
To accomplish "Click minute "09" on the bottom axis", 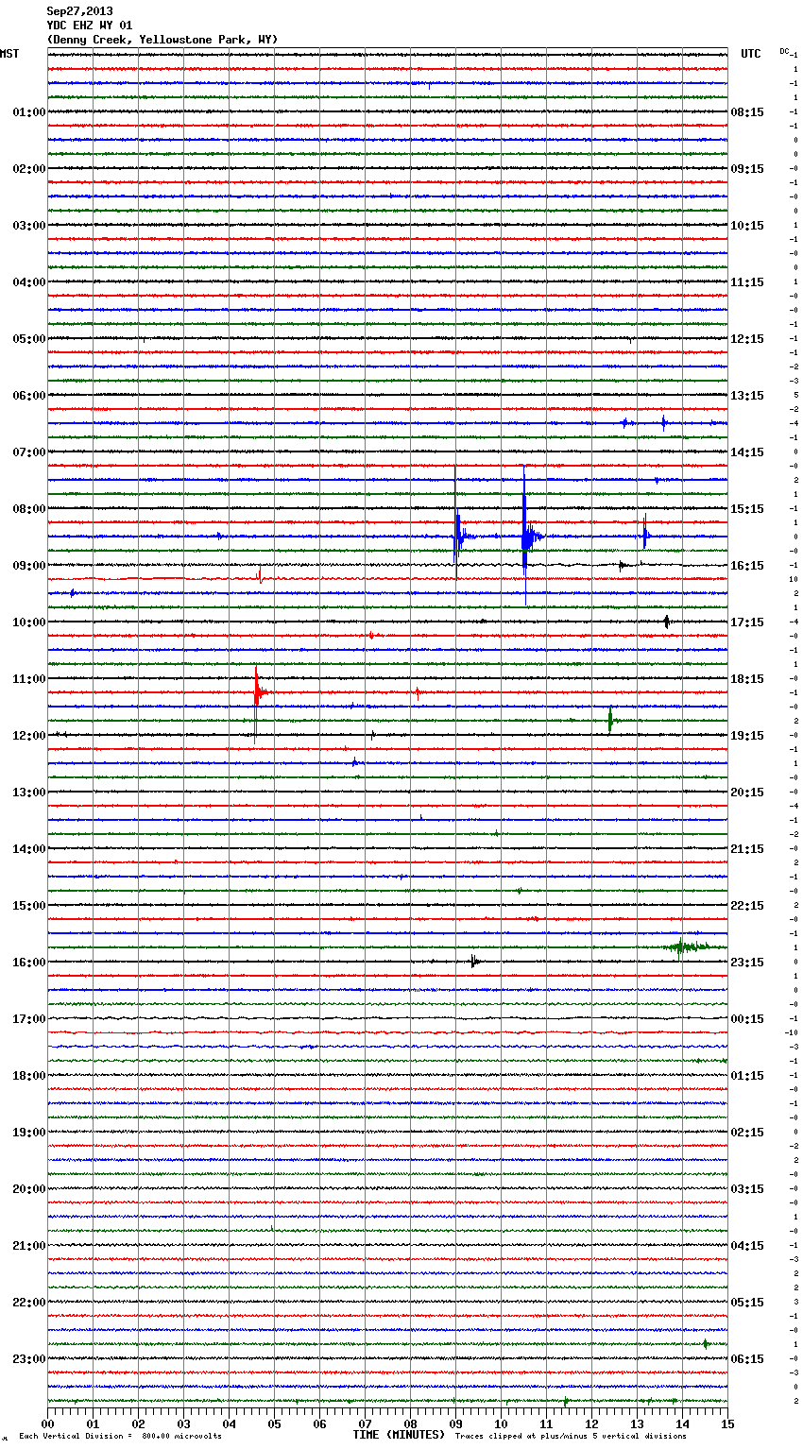I will tap(455, 1423).
